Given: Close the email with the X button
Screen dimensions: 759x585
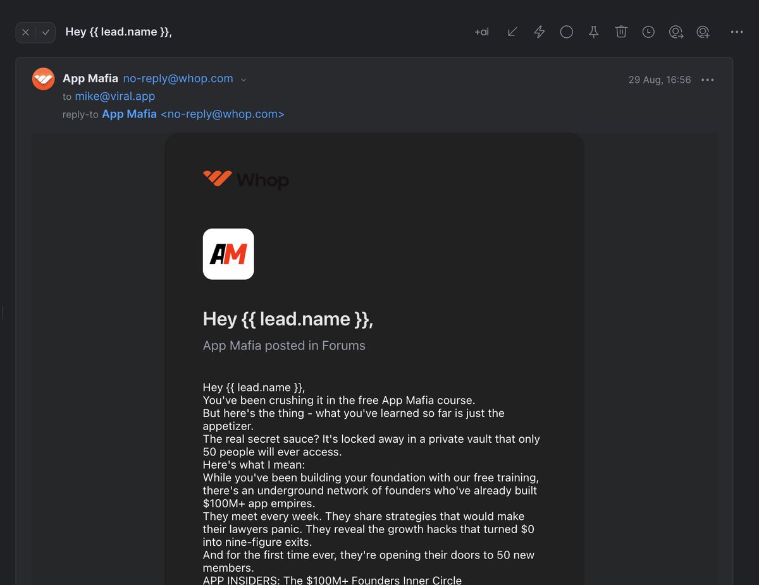Looking at the screenshot, I should pos(26,32).
